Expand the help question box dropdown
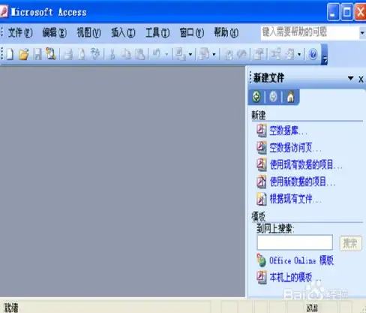 [x=362, y=33]
